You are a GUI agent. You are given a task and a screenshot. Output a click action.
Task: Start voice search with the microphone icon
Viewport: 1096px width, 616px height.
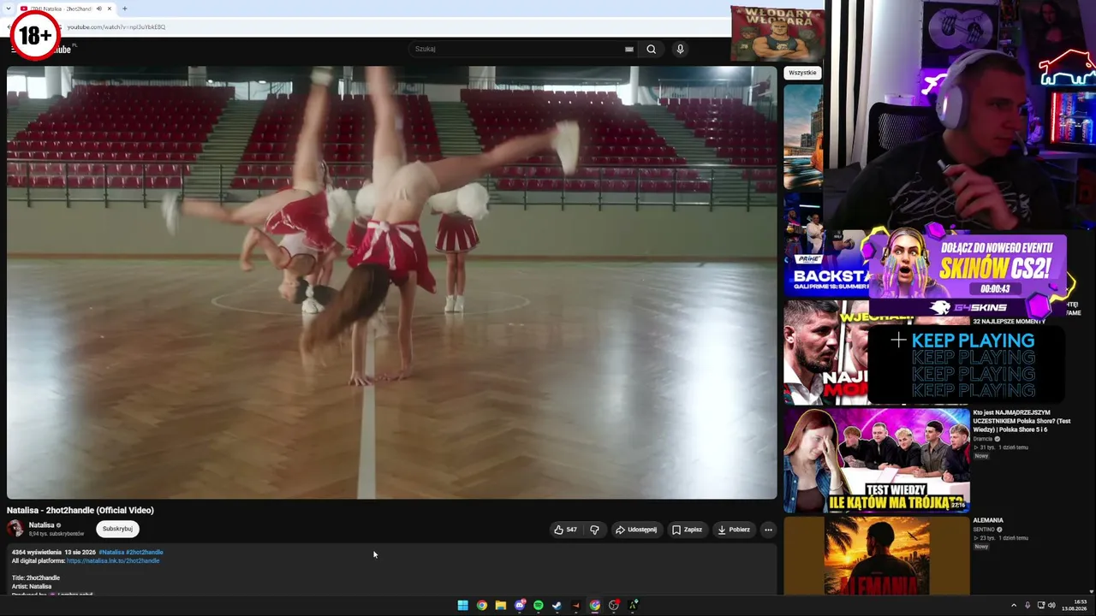(x=680, y=49)
